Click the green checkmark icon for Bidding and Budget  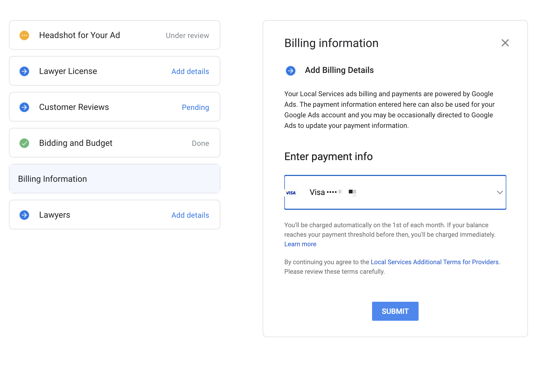point(24,143)
